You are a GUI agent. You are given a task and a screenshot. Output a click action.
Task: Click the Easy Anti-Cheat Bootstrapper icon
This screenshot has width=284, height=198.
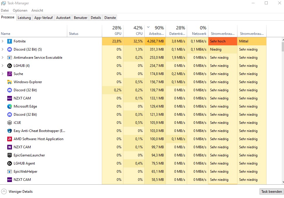(x=9, y=131)
